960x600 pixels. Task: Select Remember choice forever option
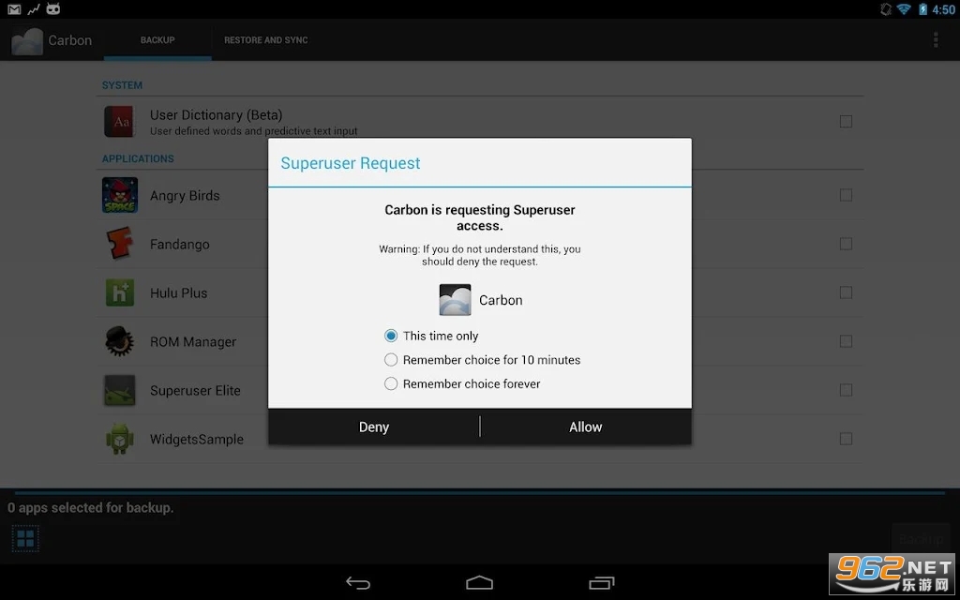tap(462, 383)
